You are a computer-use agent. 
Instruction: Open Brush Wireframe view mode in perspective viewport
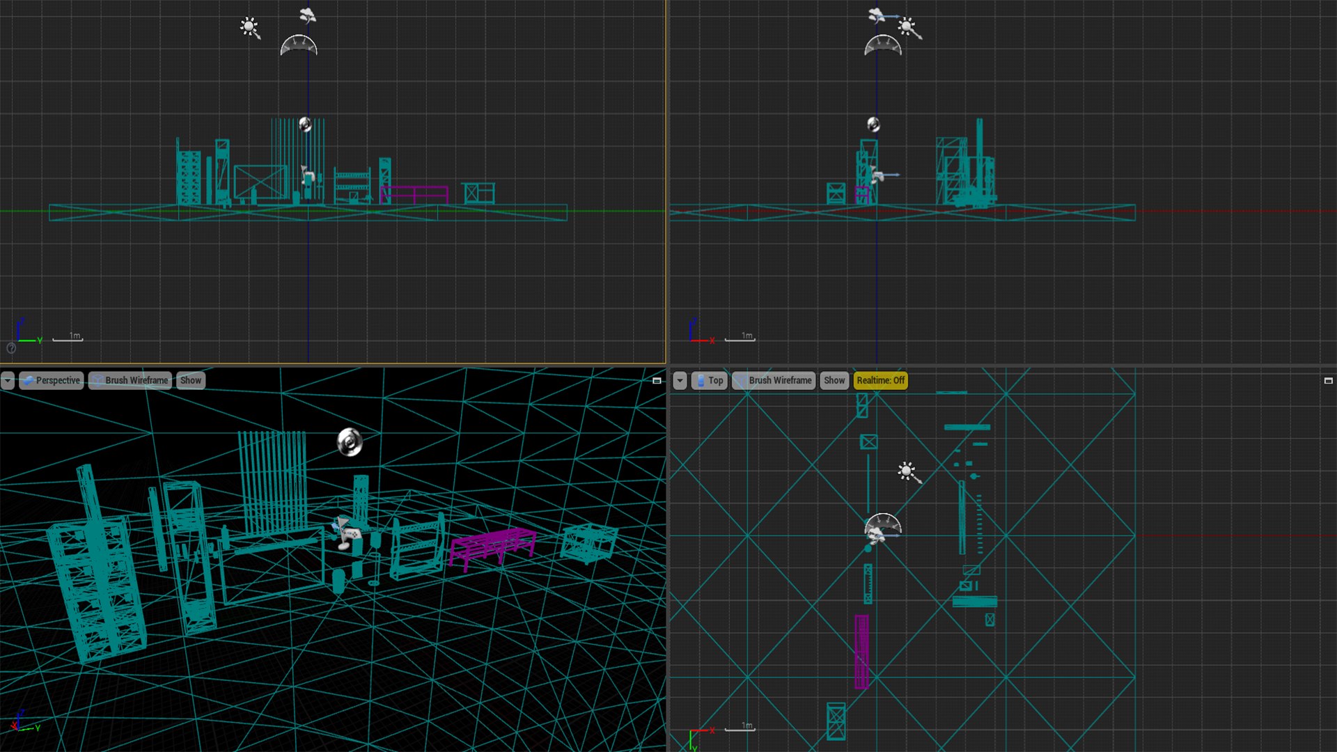[x=130, y=380]
